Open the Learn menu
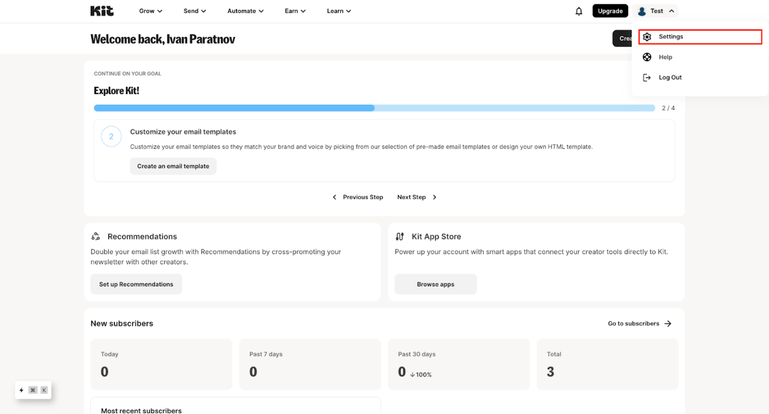 tap(339, 11)
